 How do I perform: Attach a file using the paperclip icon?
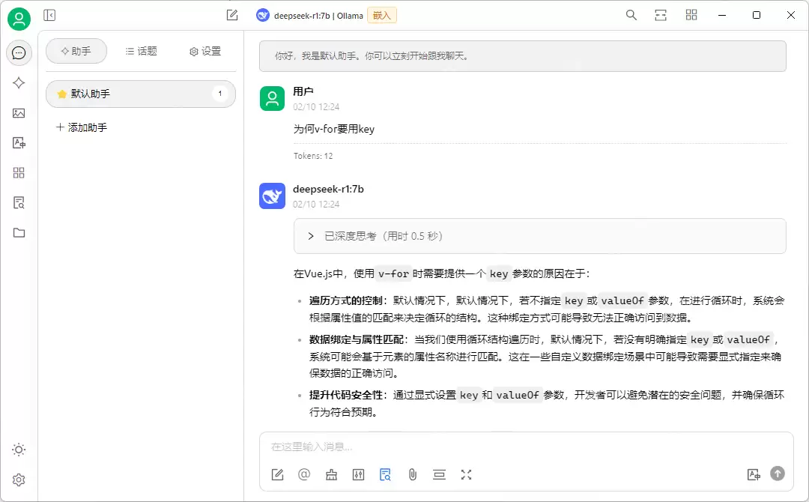(412, 474)
